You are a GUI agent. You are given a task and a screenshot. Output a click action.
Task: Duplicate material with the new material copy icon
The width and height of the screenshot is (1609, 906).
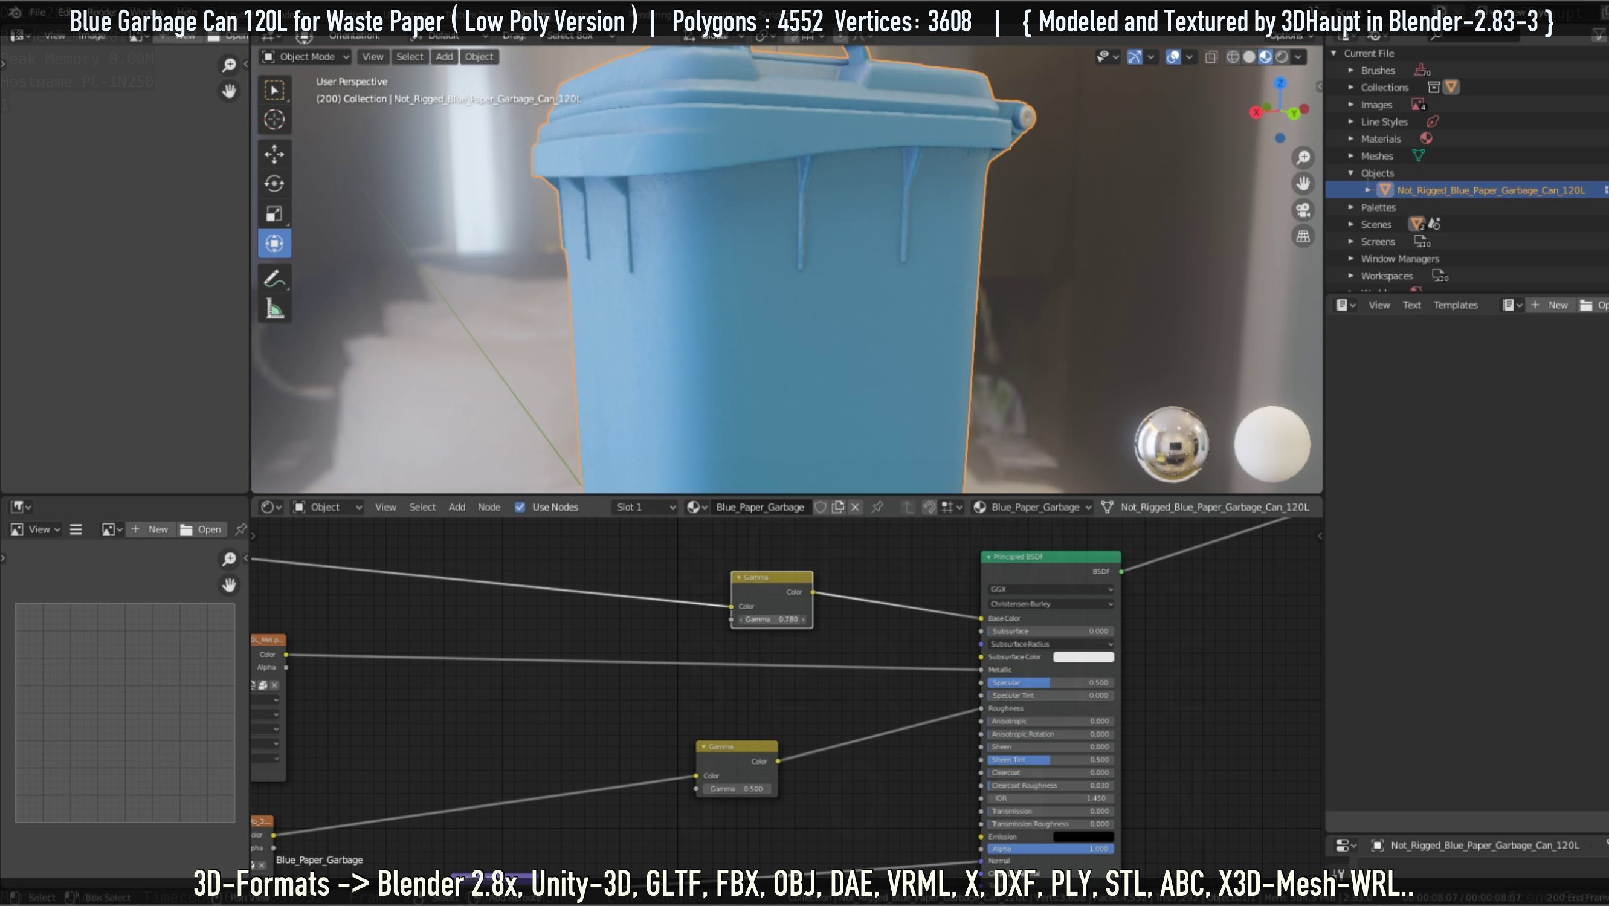838,507
